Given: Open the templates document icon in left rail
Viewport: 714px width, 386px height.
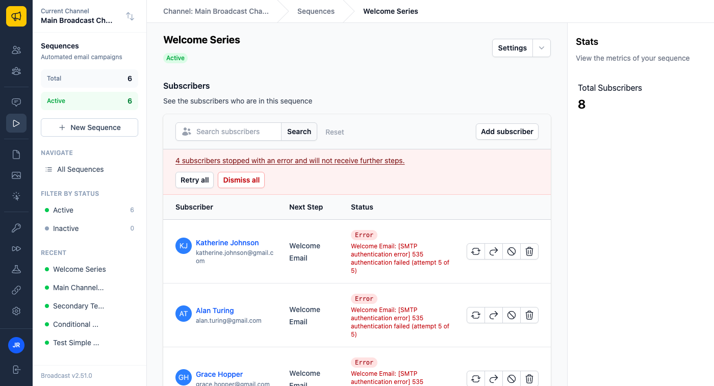Looking at the screenshot, I should tap(16, 155).
